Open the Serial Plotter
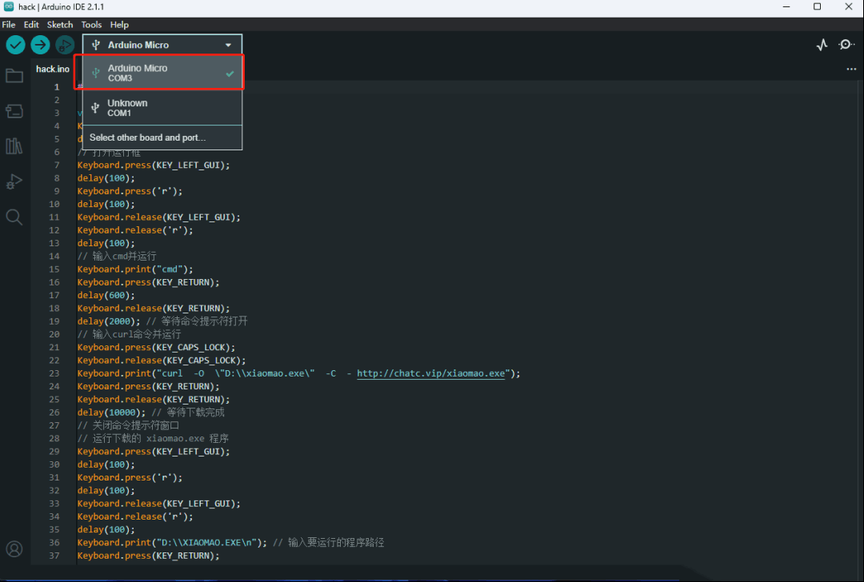864x582 pixels. [x=822, y=45]
